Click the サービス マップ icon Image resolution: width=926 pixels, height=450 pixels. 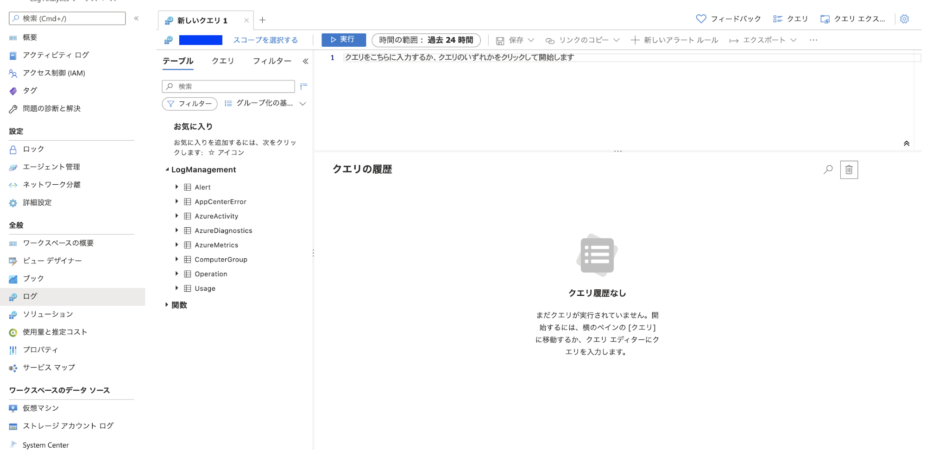13,368
